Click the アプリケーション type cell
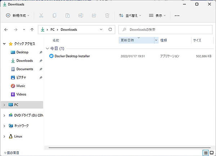 [170, 56]
